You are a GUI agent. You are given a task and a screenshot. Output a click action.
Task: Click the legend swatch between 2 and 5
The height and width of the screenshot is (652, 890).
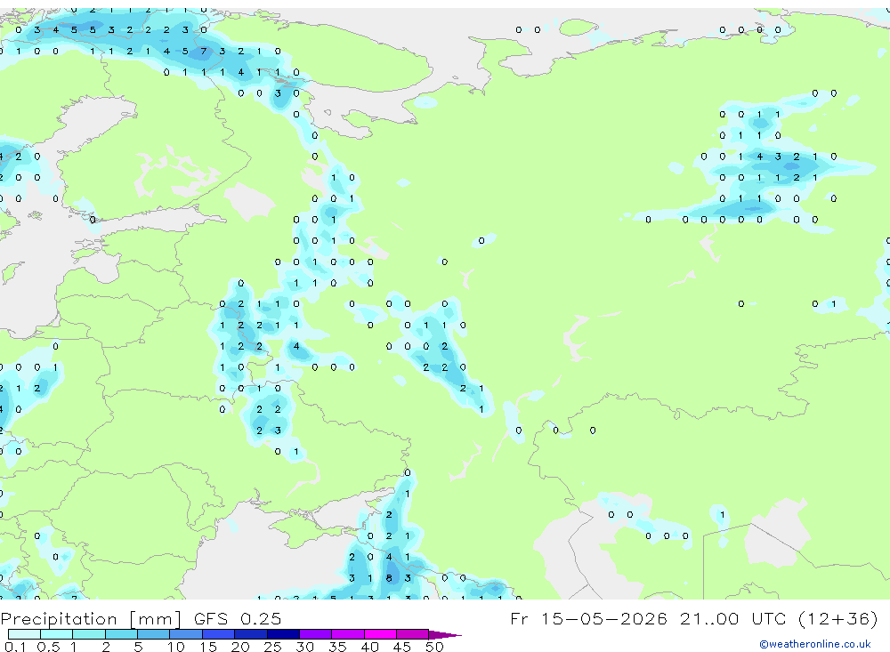(x=121, y=634)
